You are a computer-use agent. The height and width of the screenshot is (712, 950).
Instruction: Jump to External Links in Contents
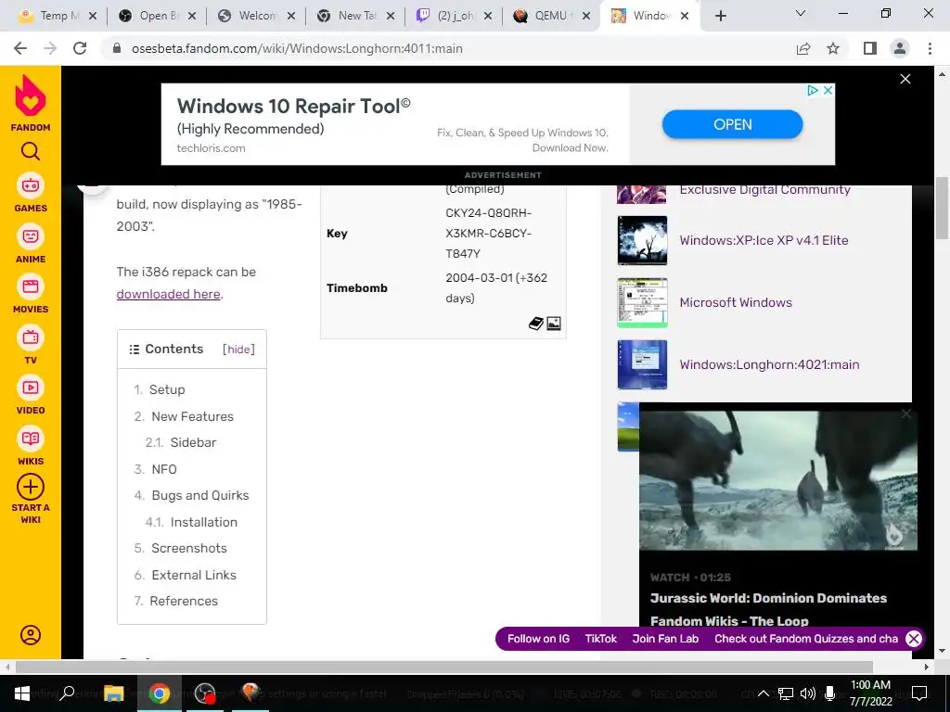tap(194, 575)
